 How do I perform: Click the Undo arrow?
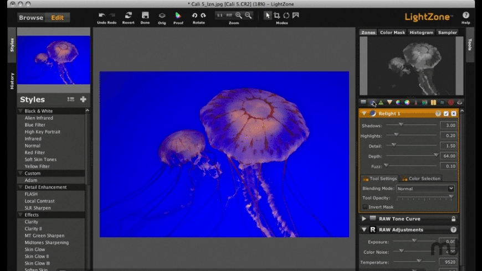tap(102, 15)
